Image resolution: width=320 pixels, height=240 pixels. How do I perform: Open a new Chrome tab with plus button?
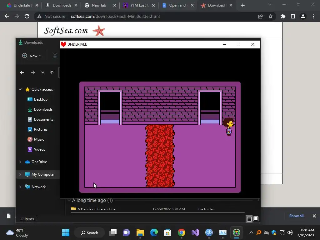(x=242, y=5)
